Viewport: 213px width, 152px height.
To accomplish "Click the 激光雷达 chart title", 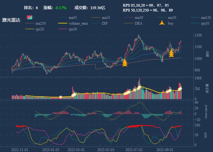I will pyautogui.click(x=11, y=20).
